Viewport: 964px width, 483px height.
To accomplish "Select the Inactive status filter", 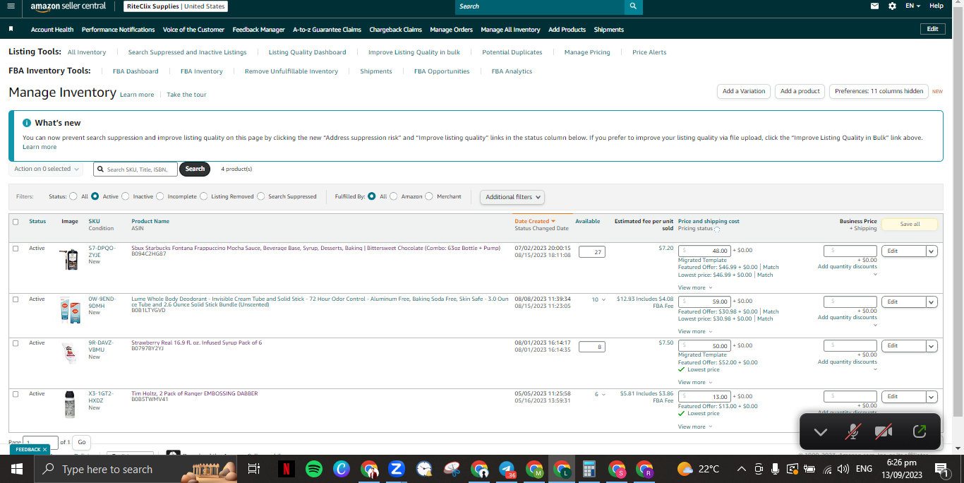I will (126, 196).
